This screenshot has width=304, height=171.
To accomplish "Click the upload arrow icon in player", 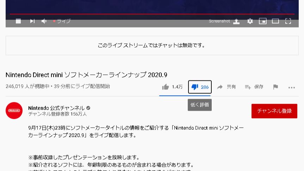I will (236, 21).
